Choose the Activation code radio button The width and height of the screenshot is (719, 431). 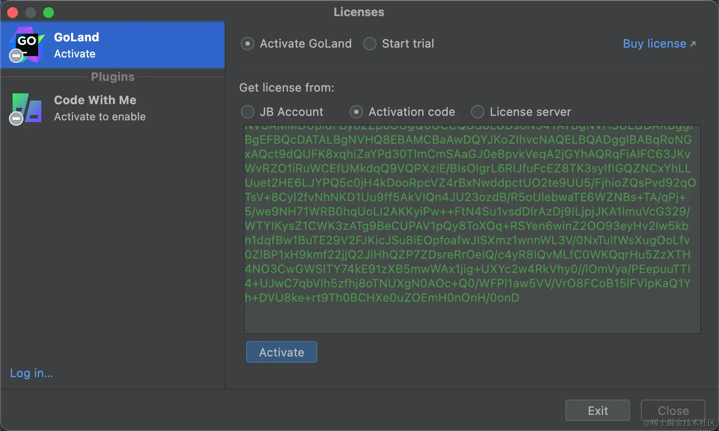point(356,112)
